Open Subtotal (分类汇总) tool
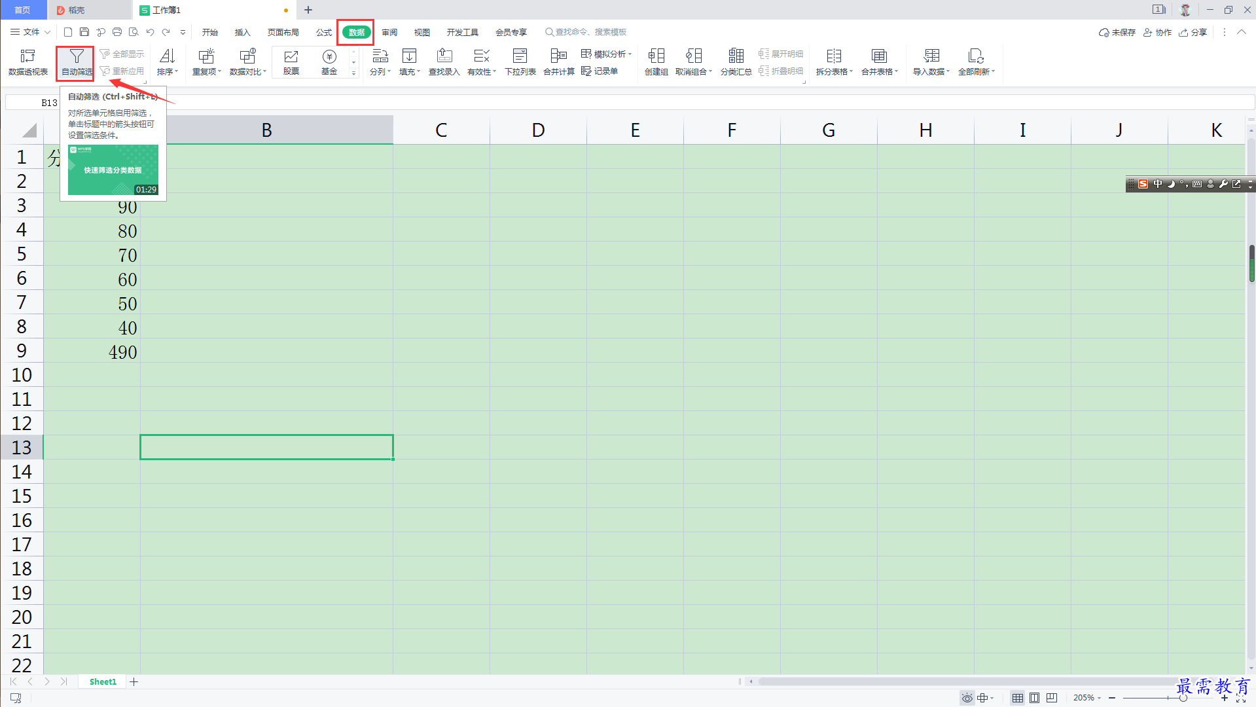 point(736,62)
